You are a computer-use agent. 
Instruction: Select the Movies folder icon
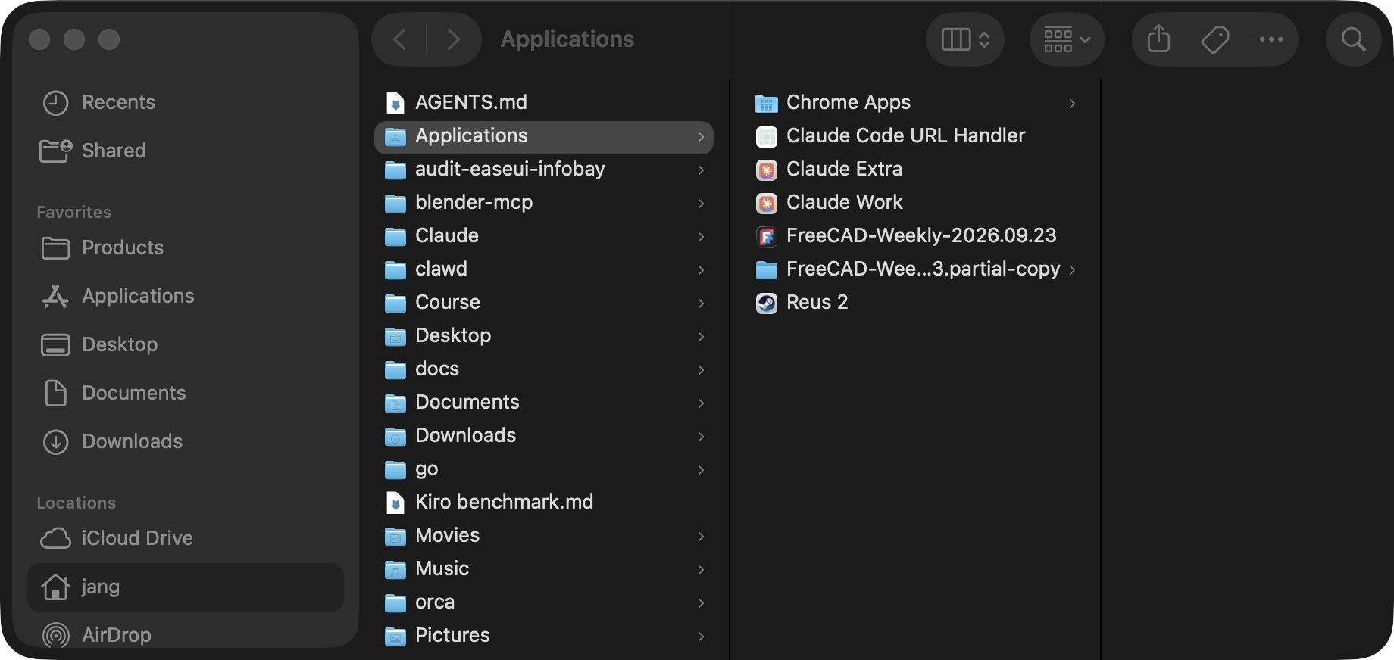click(x=395, y=536)
